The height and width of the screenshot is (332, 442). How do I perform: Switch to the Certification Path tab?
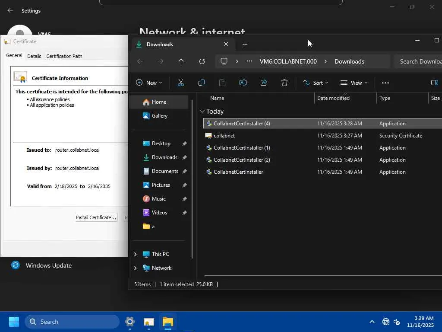(x=64, y=56)
